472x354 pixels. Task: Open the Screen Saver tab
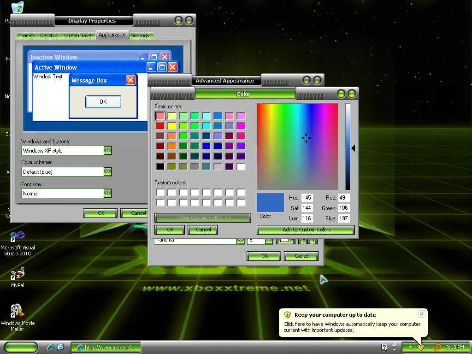(78, 35)
